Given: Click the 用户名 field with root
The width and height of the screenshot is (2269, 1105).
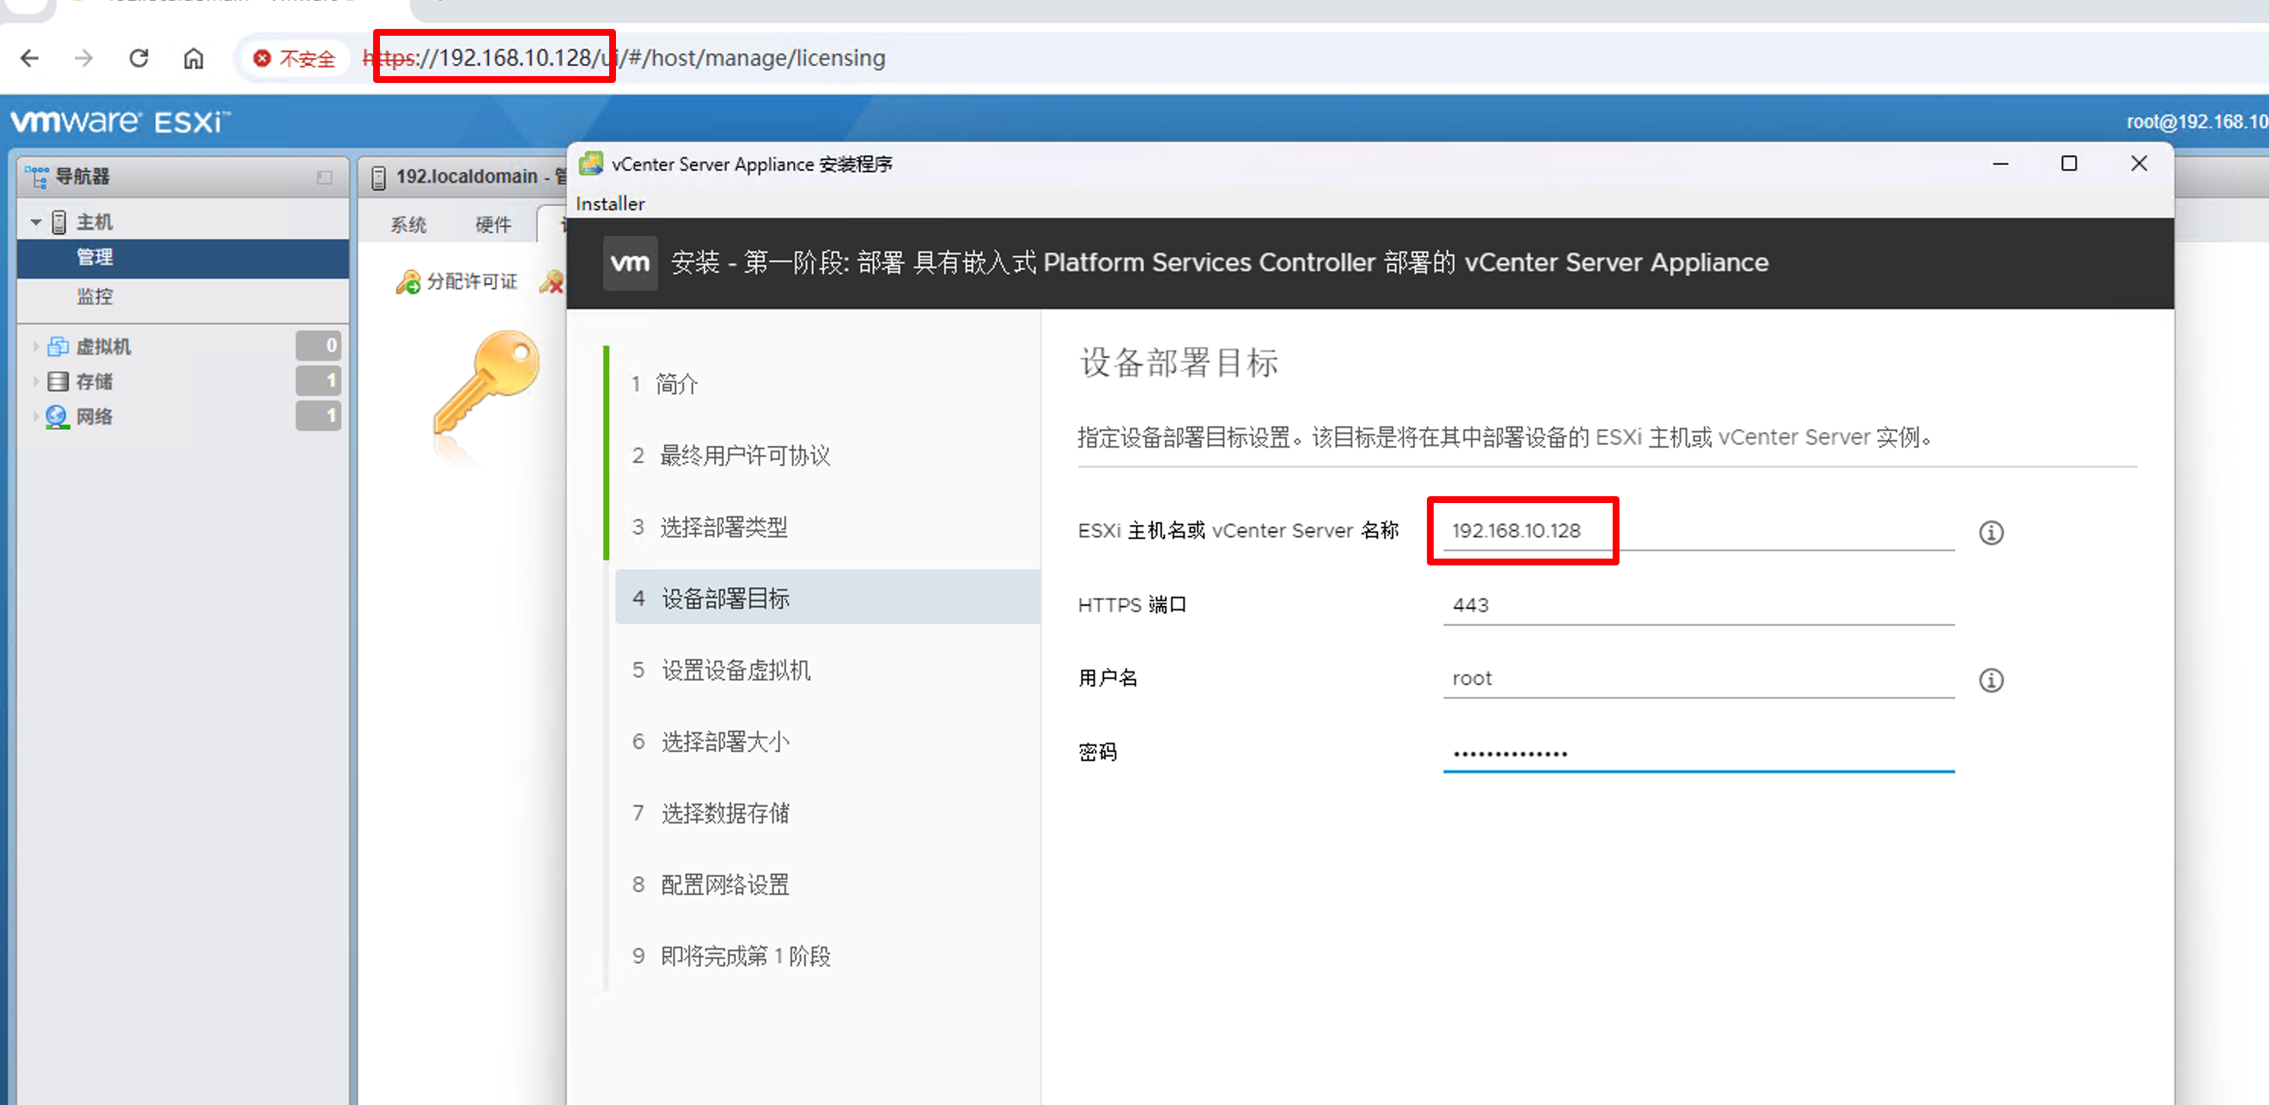Looking at the screenshot, I should (1698, 678).
